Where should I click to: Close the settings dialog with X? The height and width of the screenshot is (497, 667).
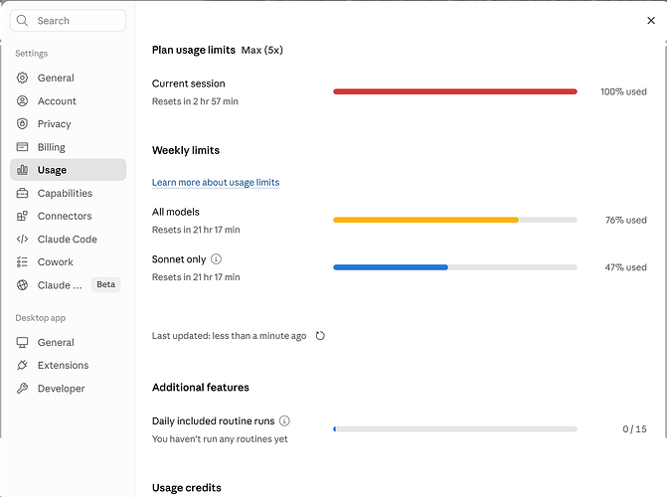point(651,21)
